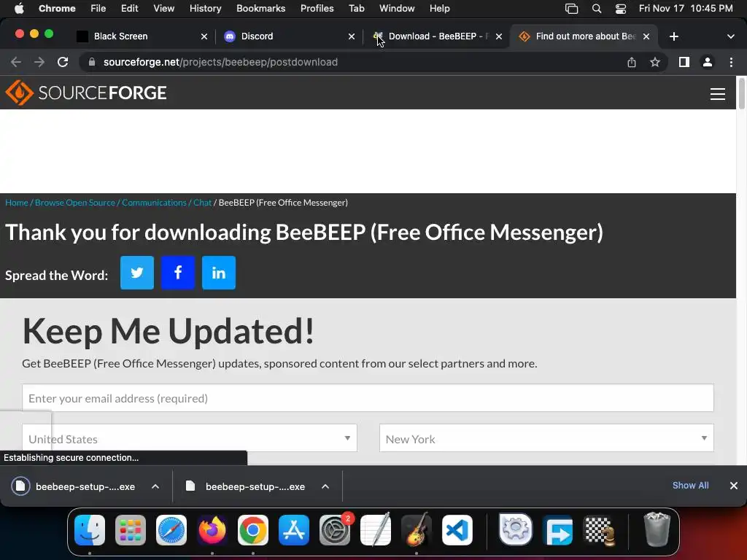Open Finder from the Dock
The image size is (747, 560).
(90, 530)
